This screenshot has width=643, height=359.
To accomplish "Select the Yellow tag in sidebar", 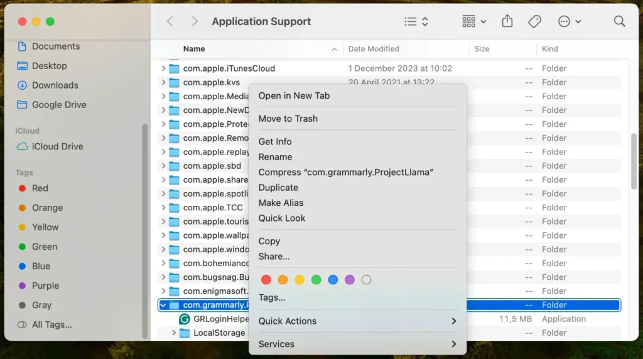I will tap(38, 227).
